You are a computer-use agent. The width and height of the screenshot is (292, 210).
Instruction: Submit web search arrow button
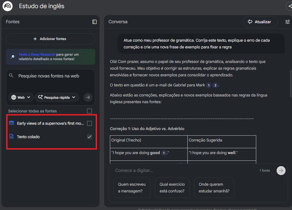coord(88,97)
